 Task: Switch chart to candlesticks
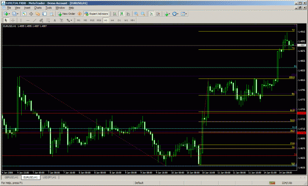click(122, 14)
